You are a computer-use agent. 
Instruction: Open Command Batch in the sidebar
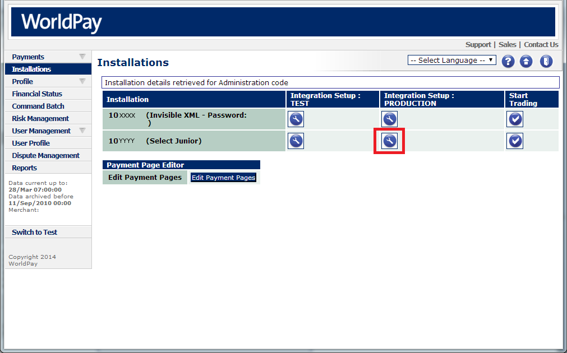(48, 106)
